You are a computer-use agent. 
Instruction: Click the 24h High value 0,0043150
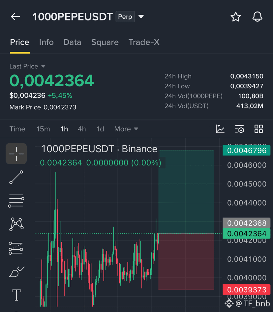pos(247,76)
